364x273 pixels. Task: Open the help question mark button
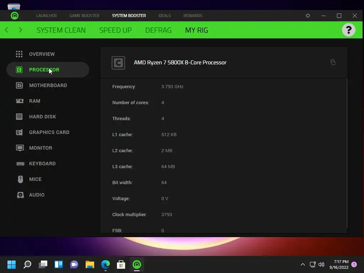pyautogui.click(x=348, y=30)
